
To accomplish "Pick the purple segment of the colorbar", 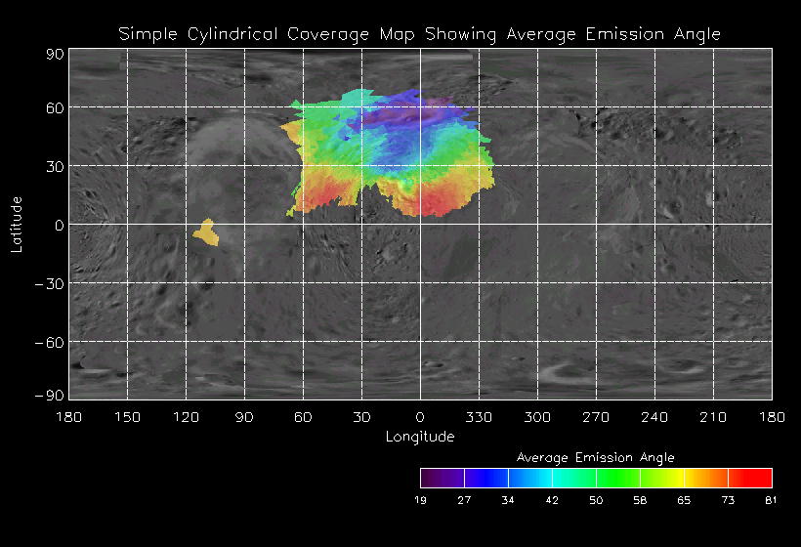I will [x=442, y=478].
